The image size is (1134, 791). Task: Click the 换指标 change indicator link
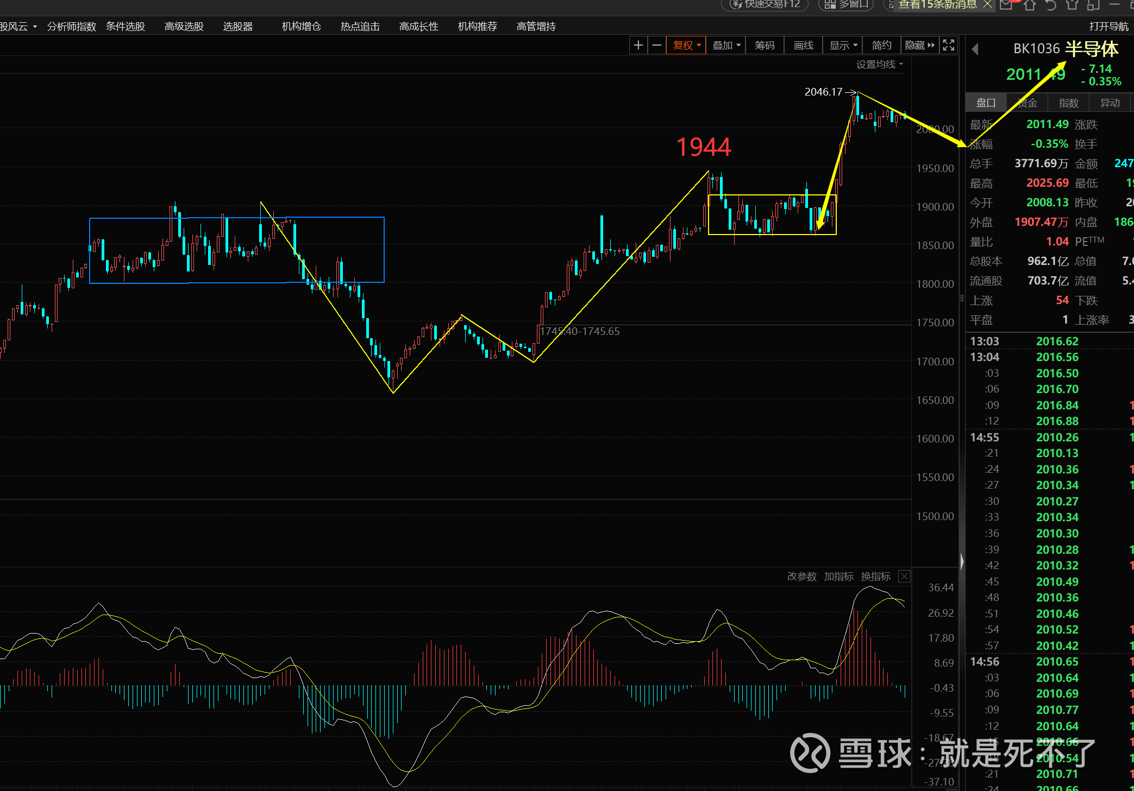(x=875, y=577)
